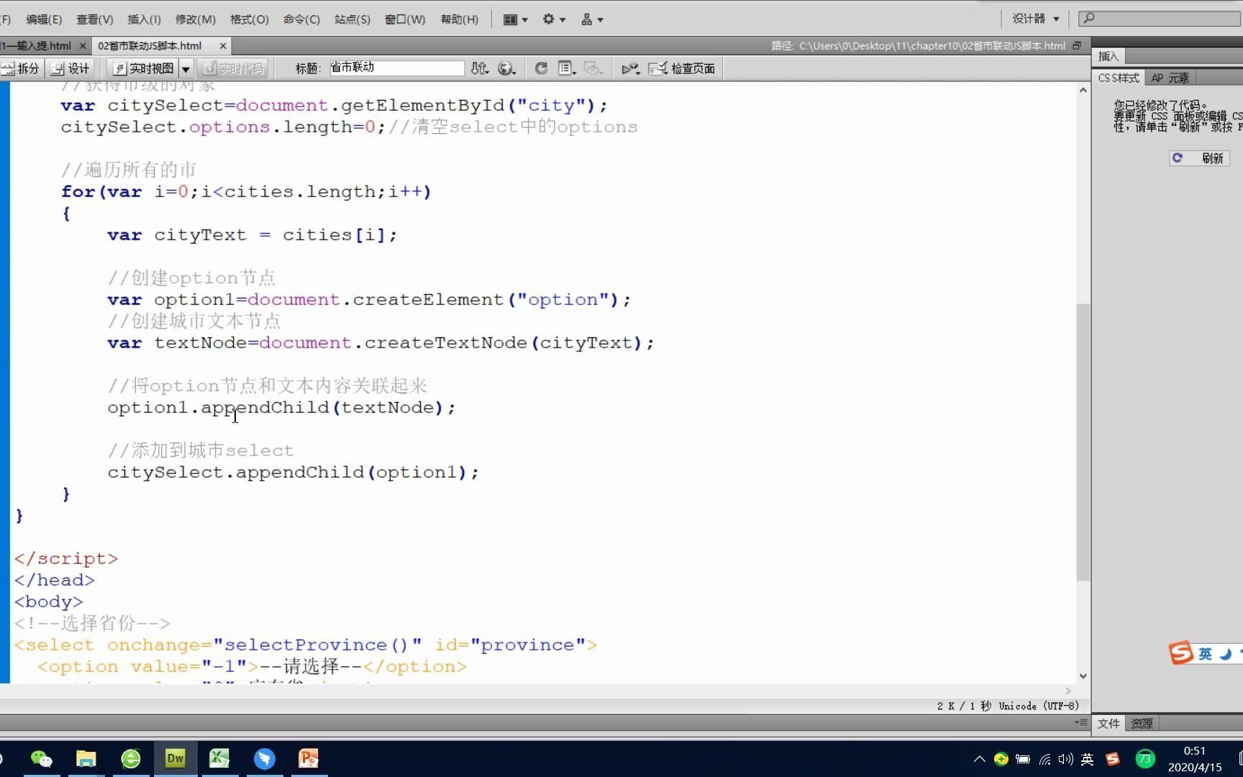Open WeChat from the taskbar
This screenshot has width=1243, height=777.
pyautogui.click(x=41, y=758)
